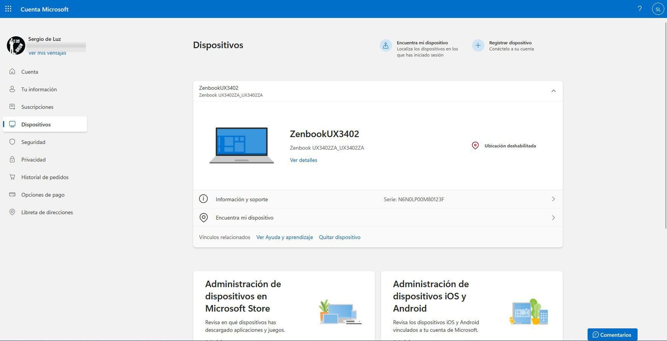Screen dimensions: 667x341
Task: Click the 'Dispositivos' page heading
Action: pyautogui.click(x=218, y=45)
